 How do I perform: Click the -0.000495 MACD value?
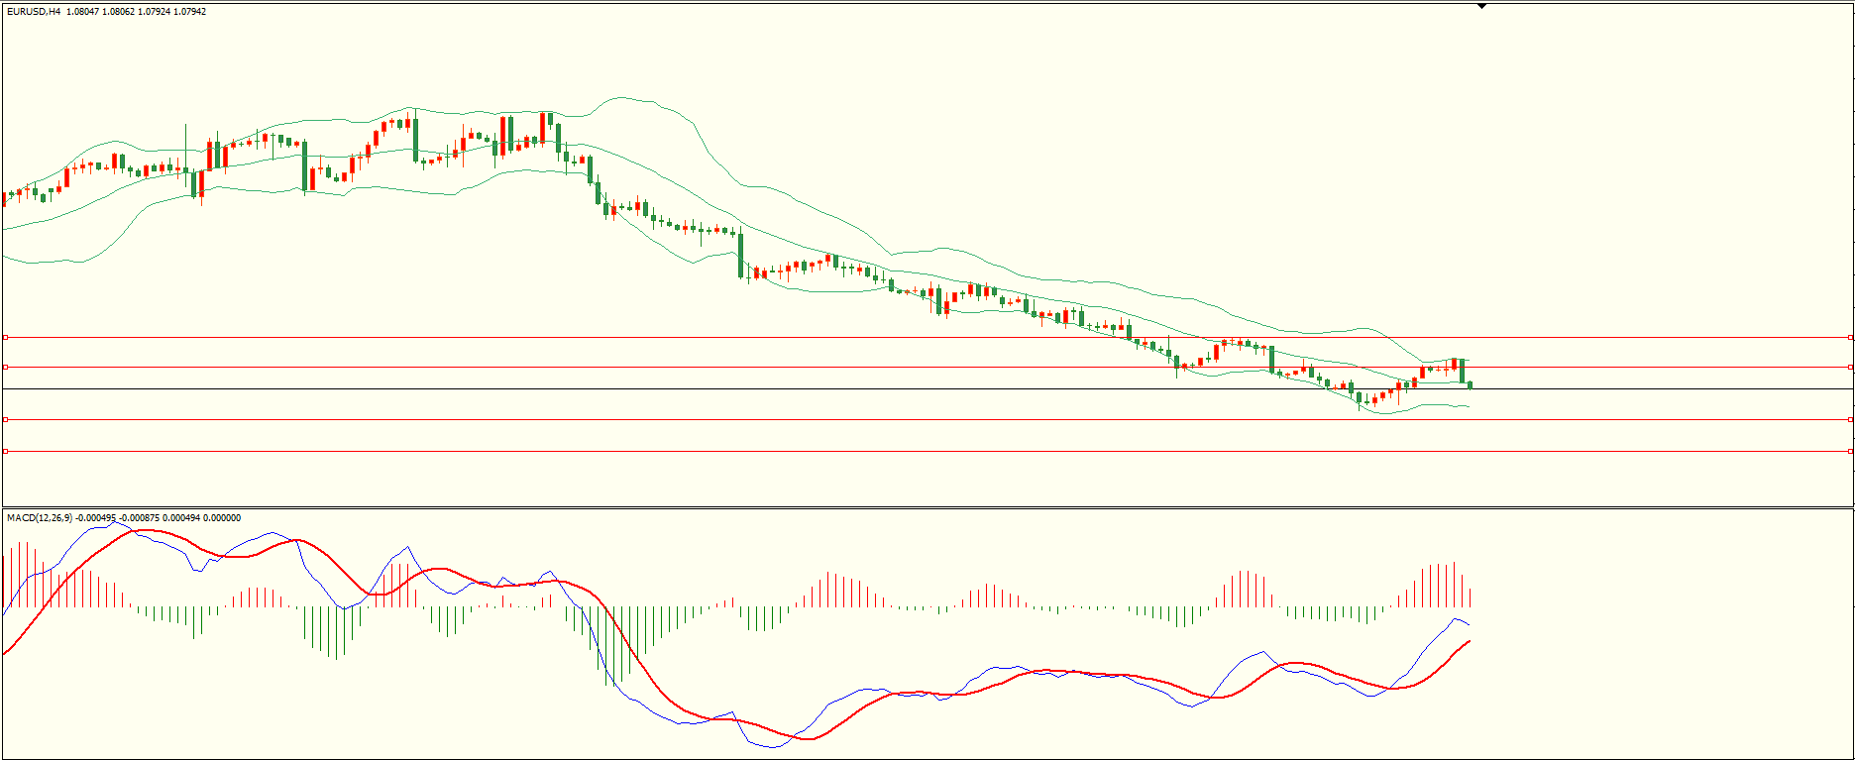tap(96, 518)
